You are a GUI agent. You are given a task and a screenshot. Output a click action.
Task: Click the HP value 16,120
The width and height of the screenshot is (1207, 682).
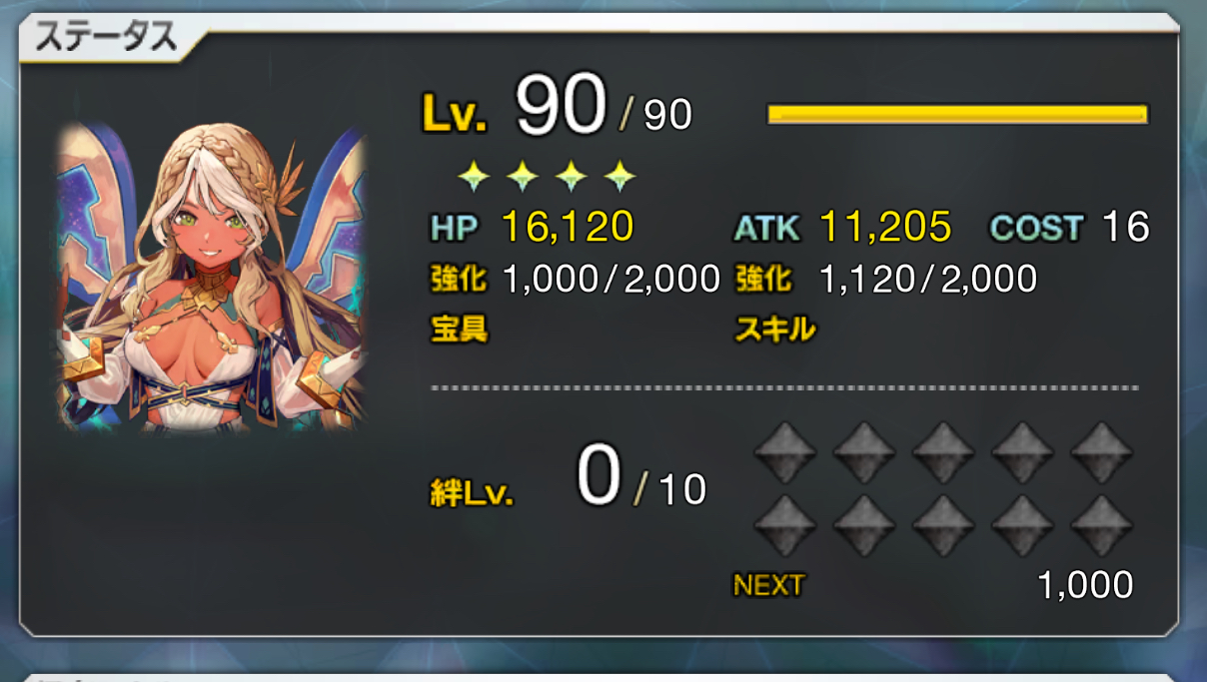tap(568, 228)
